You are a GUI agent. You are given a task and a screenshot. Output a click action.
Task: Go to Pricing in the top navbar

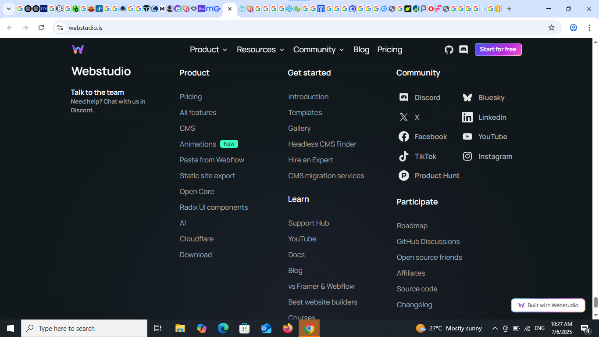(390, 50)
